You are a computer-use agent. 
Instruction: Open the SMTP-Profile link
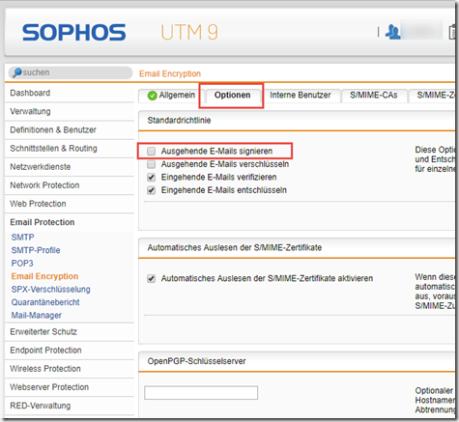pos(36,250)
